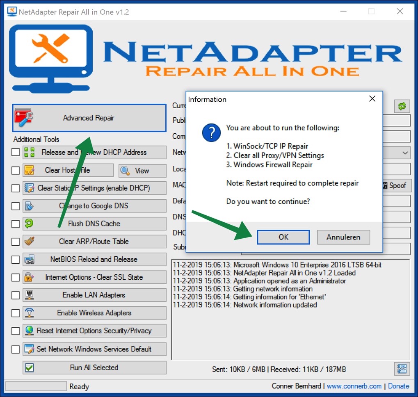Click the green checkmark on Run All Selected

point(29,368)
